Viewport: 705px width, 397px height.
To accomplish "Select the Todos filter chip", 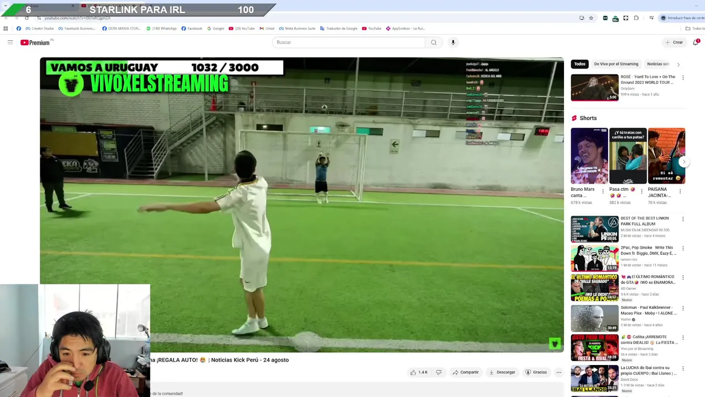I will pyautogui.click(x=580, y=64).
